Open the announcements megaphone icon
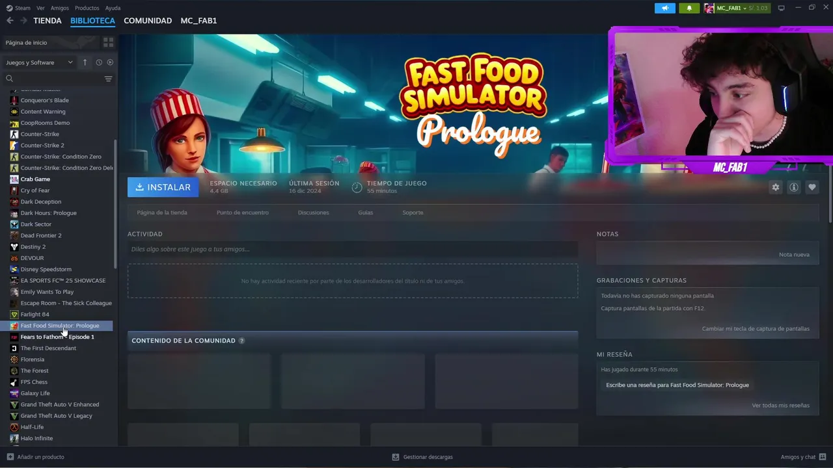The width and height of the screenshot is (833, 468). 664,8
